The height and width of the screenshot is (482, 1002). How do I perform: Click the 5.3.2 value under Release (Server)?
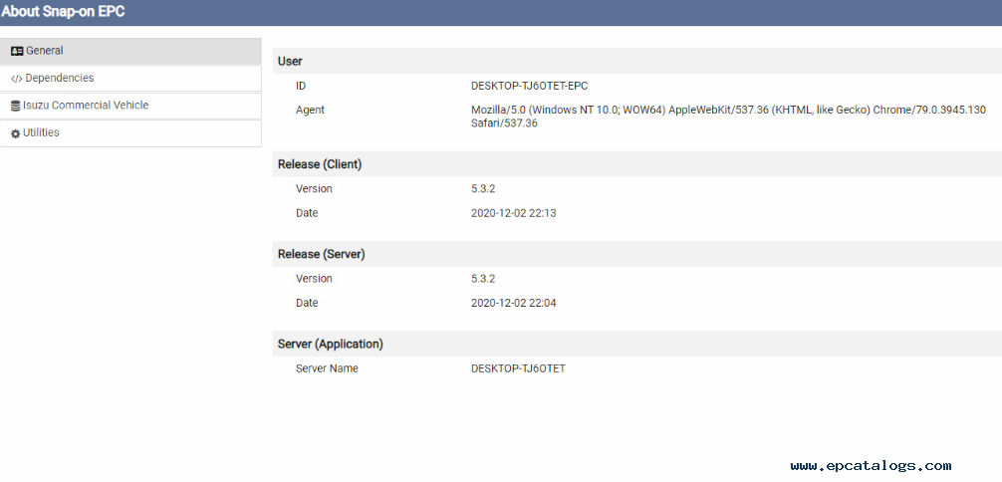coord(483,279)
